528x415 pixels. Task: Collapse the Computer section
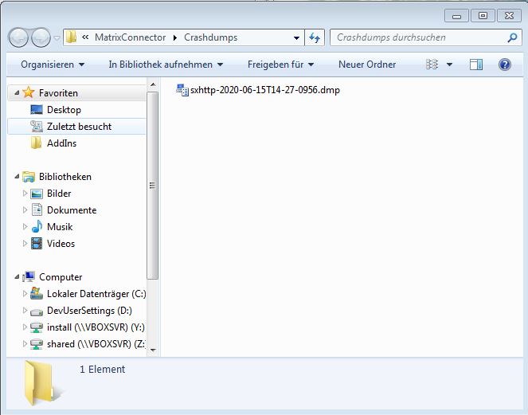17,277
